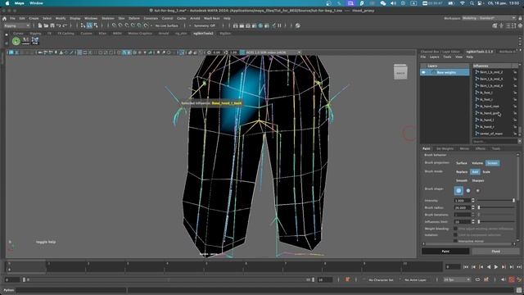This screenshot has height=295, width=524.
Task: Click the Script Editor icon at bottom right
Action: (519, 290)
